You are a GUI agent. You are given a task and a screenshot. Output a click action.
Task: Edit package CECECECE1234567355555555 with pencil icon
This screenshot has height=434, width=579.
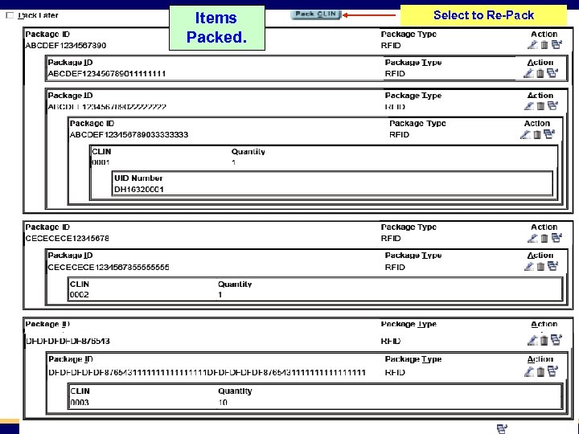tap(529, 266)
